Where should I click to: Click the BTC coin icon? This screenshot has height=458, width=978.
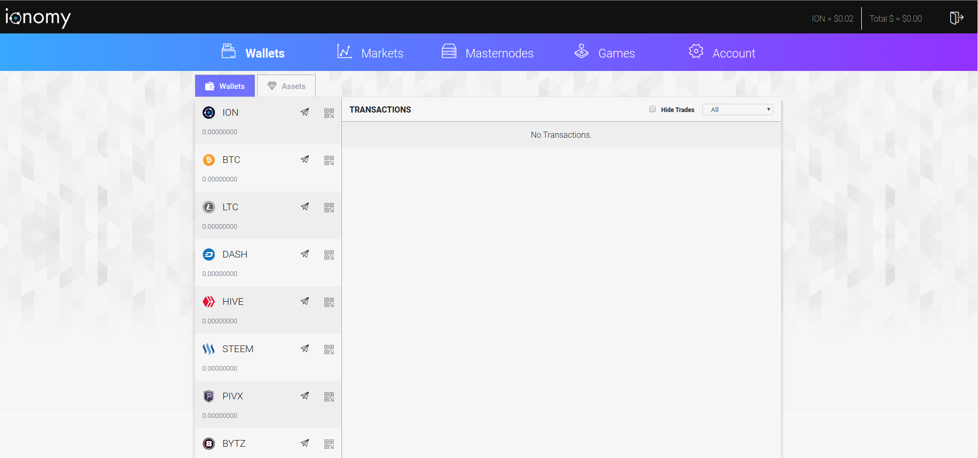pyautogui.click(x=209, y=160)
